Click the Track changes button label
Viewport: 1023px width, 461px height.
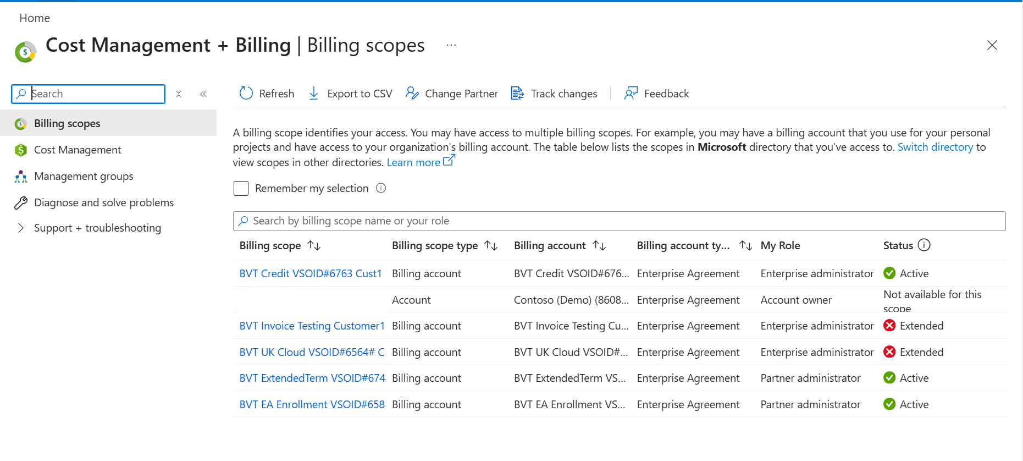[x=564, y=94]
